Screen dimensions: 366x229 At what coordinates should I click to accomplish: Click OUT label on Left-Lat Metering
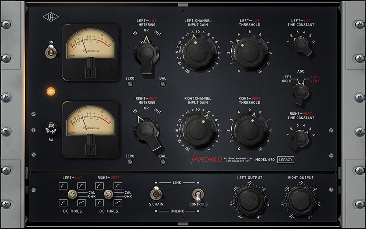coord(158,33)
